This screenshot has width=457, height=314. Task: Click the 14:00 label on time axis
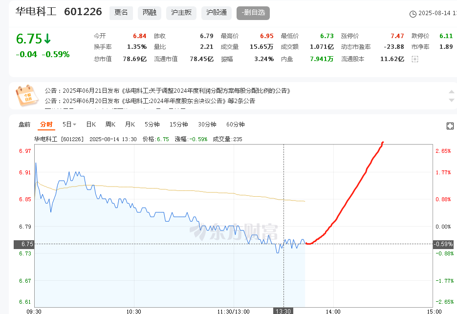pos(333,312)
